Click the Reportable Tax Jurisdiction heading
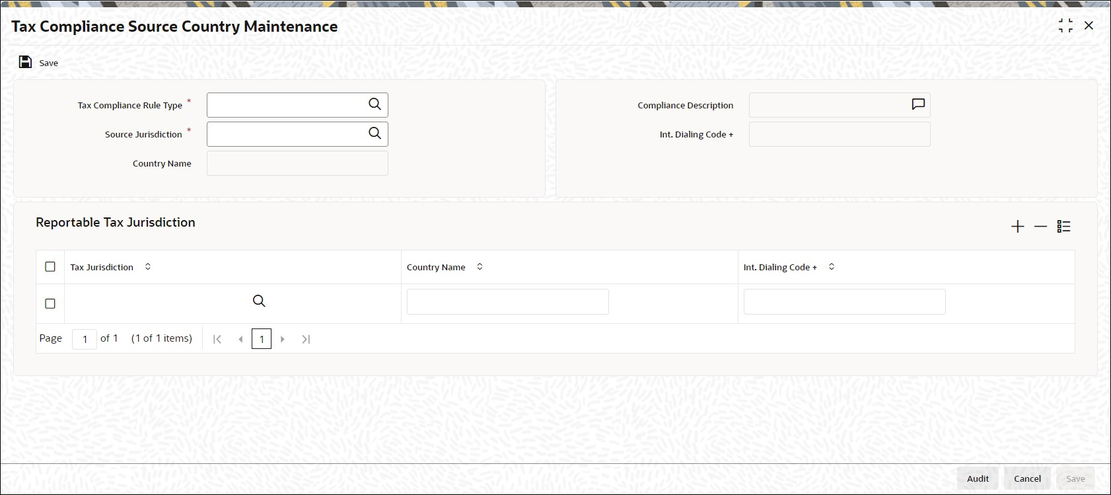Image resolution: width=1111 pixels, height=495 pixels. pyautogui.click(x=116, y=223)
